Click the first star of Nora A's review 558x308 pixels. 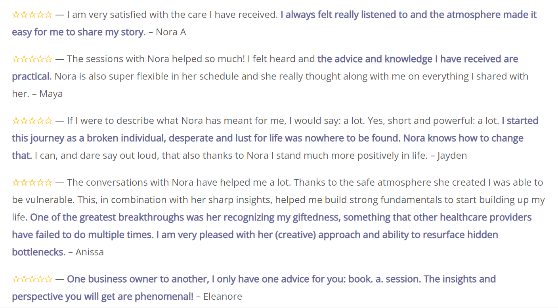[x=16, y=15]
